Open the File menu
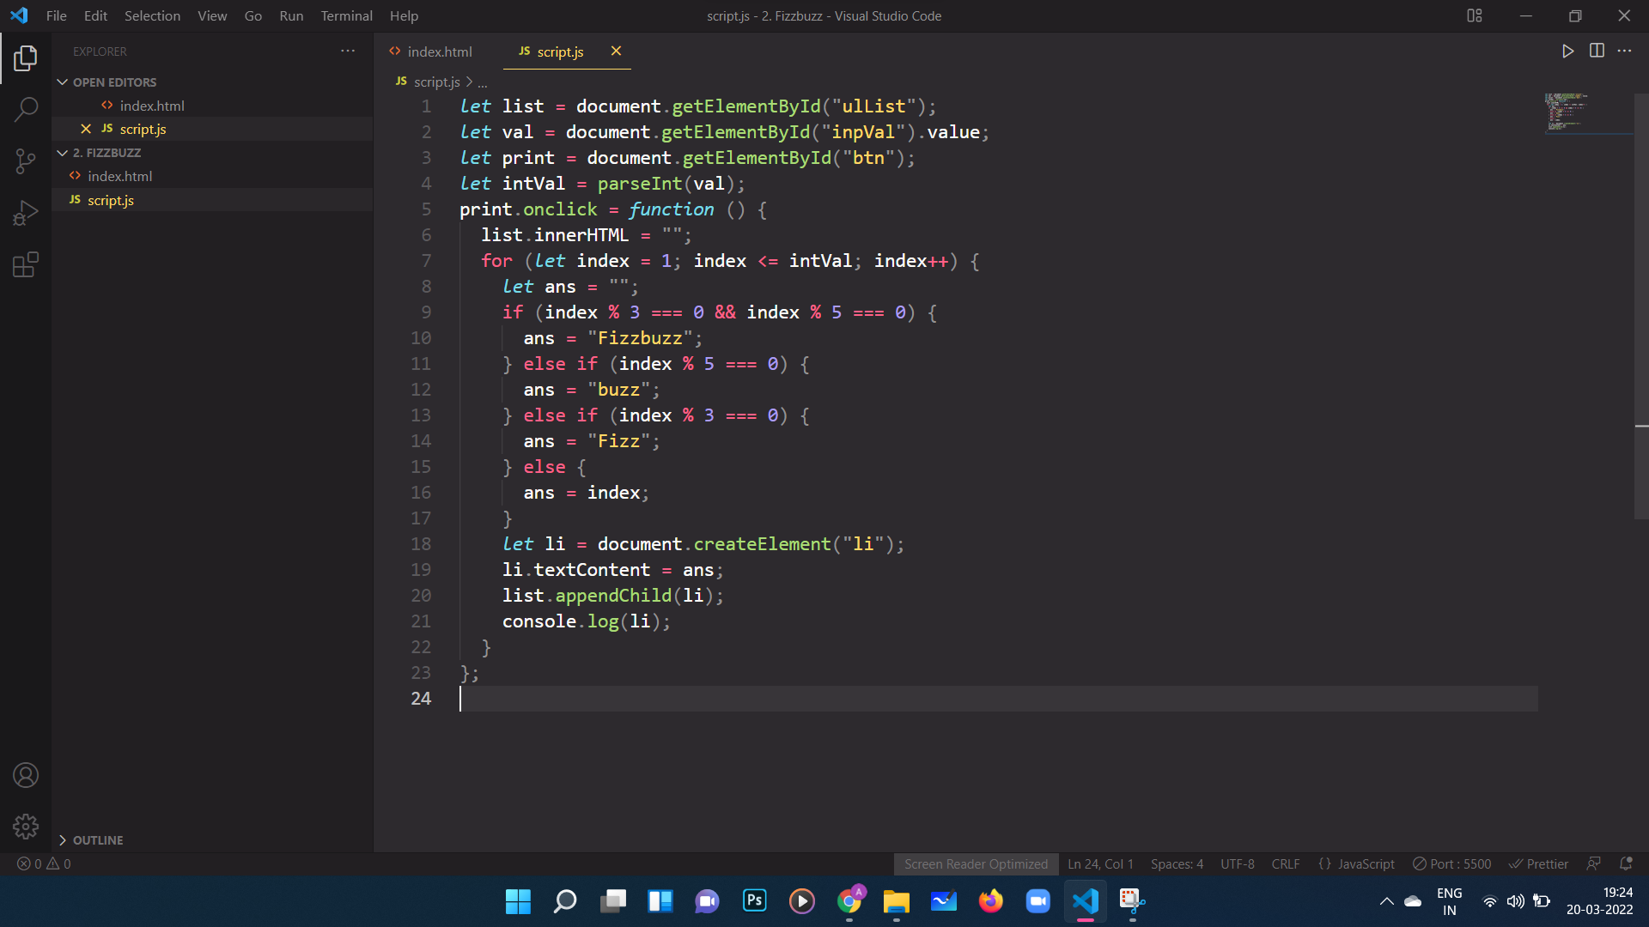Screen dimensions: 1649x927 [57, 15]
